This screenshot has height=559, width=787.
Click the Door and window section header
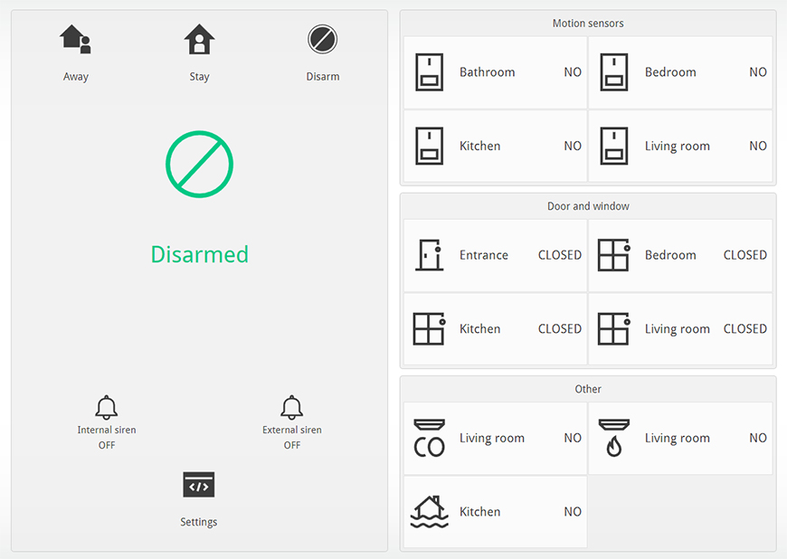(x=588, y=206)
